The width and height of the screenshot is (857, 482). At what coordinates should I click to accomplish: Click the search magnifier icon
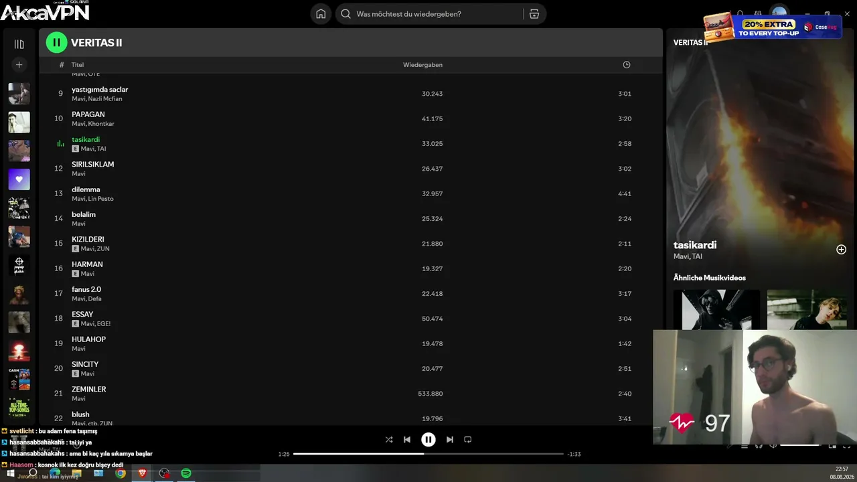346,14
